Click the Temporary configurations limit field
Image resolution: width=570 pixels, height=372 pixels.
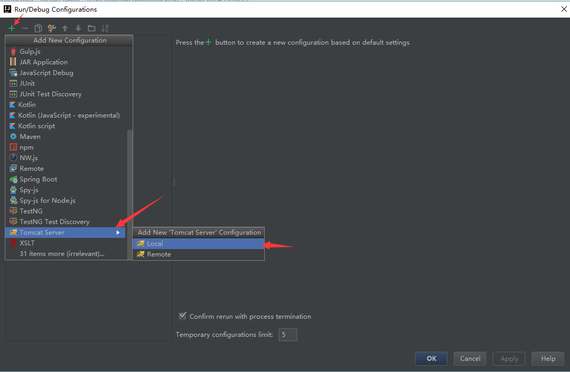(288, 335)
